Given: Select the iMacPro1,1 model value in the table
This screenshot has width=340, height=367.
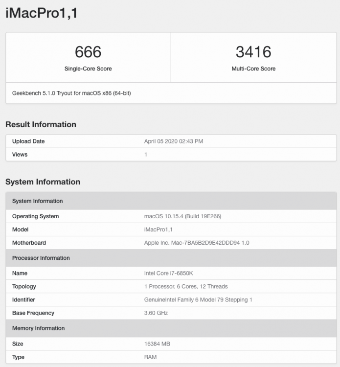Looking at the screenshot, I should [158, 229].
